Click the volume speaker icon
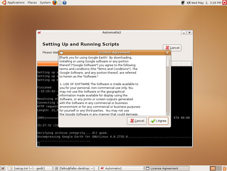227x171 pixels. pos(188,2)
